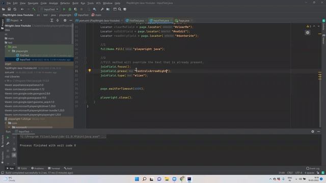Open Project panel gear options
The width and height of the screenshot is (326, 183).
click(65, 20)
